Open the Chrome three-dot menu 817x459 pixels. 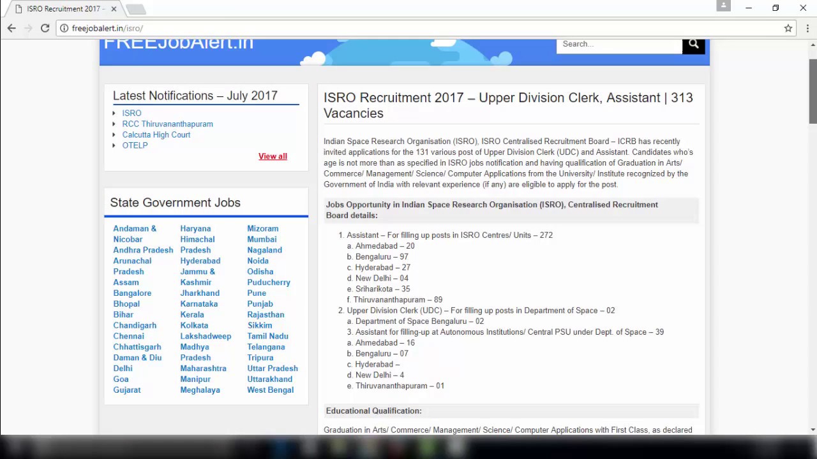click(x=807, y=28)
